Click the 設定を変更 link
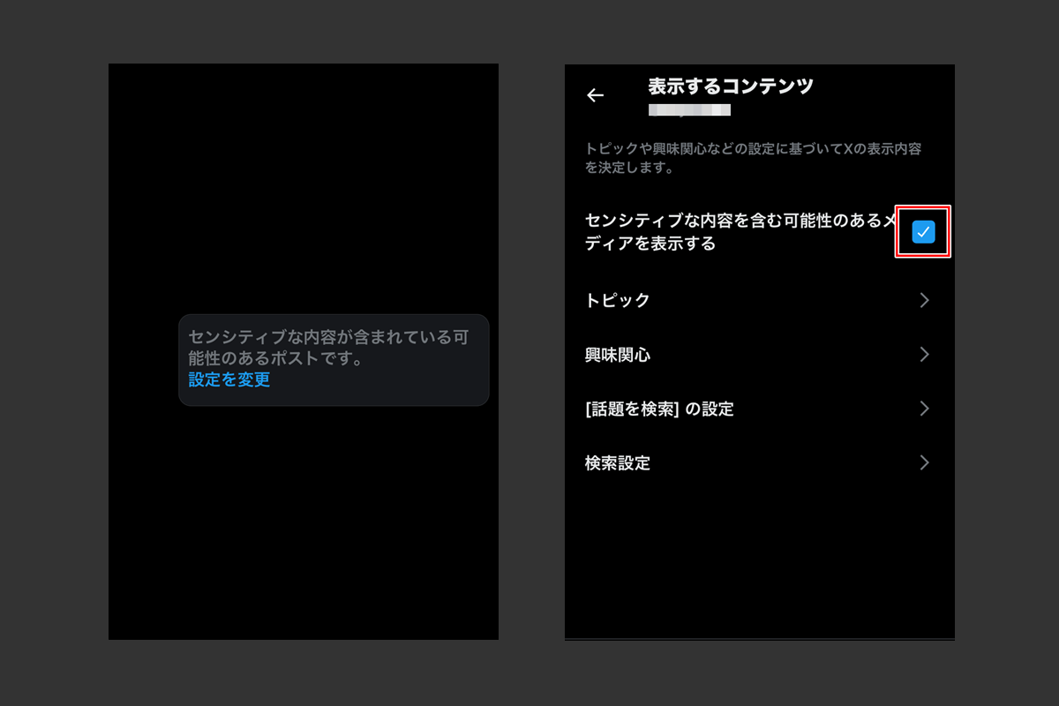Viewport: 1059px width, 706px height. pyautogui.click(x=228, y=379)
